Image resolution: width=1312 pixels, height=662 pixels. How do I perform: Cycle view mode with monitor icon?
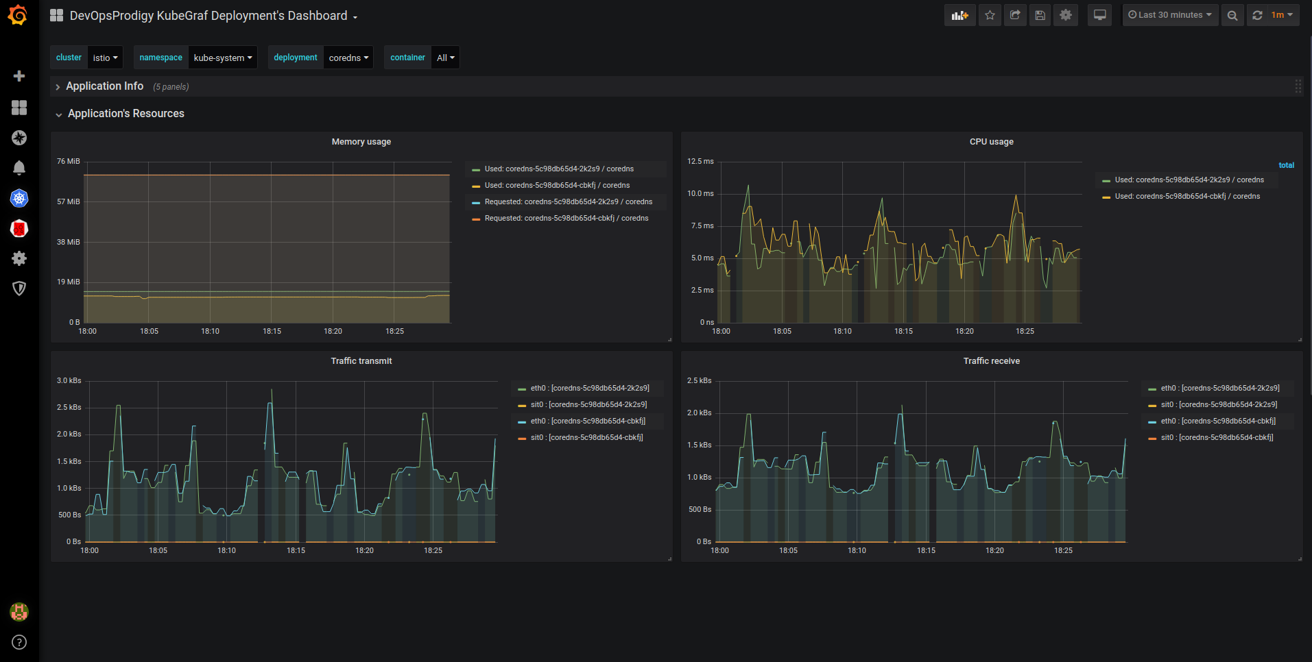[1100, 15]
